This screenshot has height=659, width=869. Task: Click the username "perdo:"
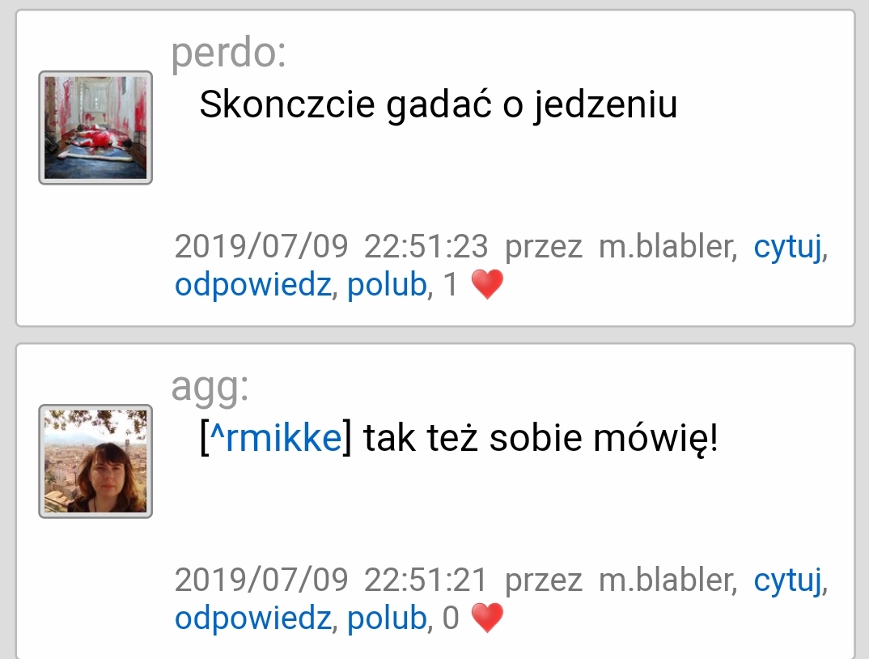[x=228, y=53]
